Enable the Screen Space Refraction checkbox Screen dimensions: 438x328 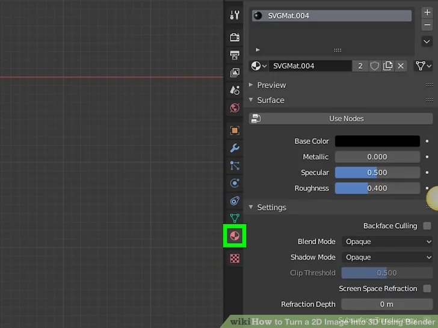427,288
